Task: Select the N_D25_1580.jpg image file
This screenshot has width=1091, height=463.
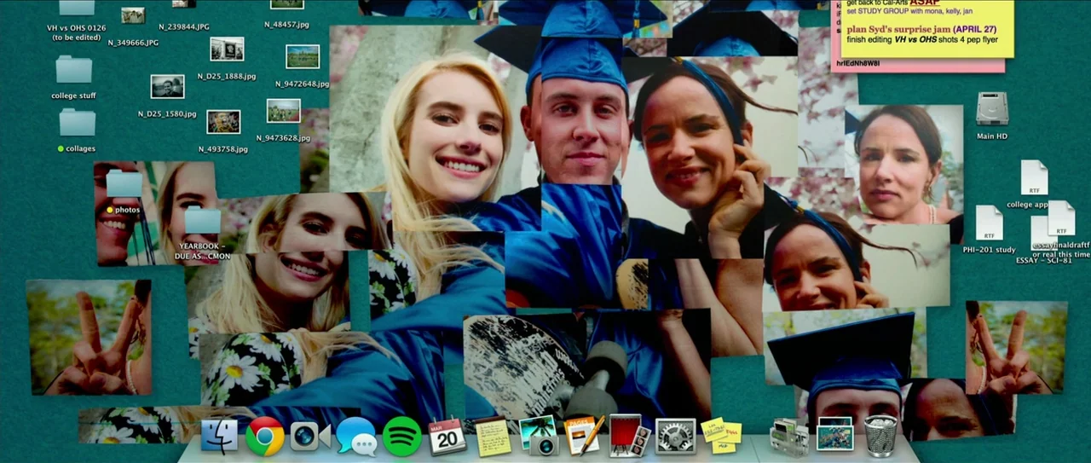Action: point(167,87)
